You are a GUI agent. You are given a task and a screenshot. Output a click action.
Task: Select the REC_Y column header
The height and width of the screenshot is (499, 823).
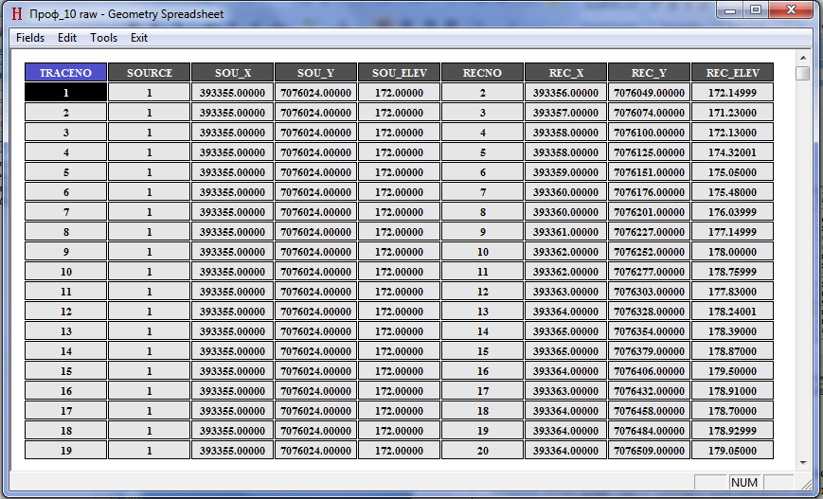650,72
